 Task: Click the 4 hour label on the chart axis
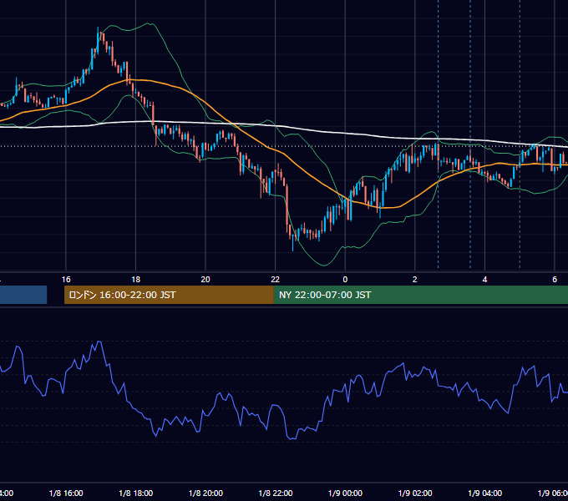484,280
